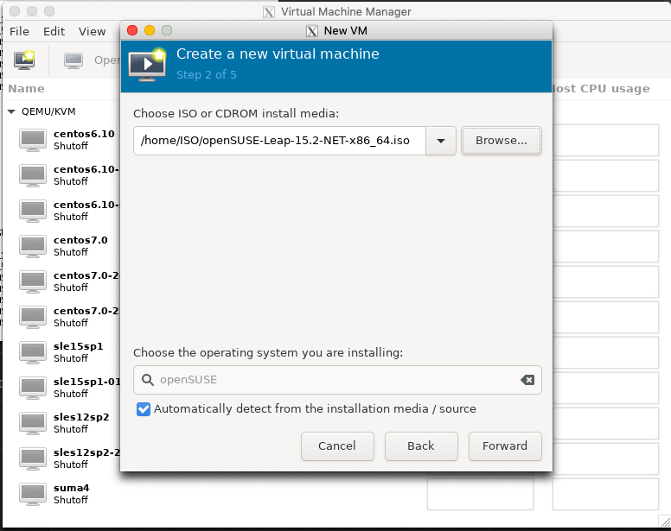This screenshot has height=531, width=671.
Task: Collapse the QEMU/KVM connection tree
Action: pyautogui.click(x=11, y=112)
